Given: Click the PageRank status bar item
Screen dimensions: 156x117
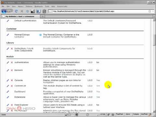Looking at the screenshot, I should 120,114.
